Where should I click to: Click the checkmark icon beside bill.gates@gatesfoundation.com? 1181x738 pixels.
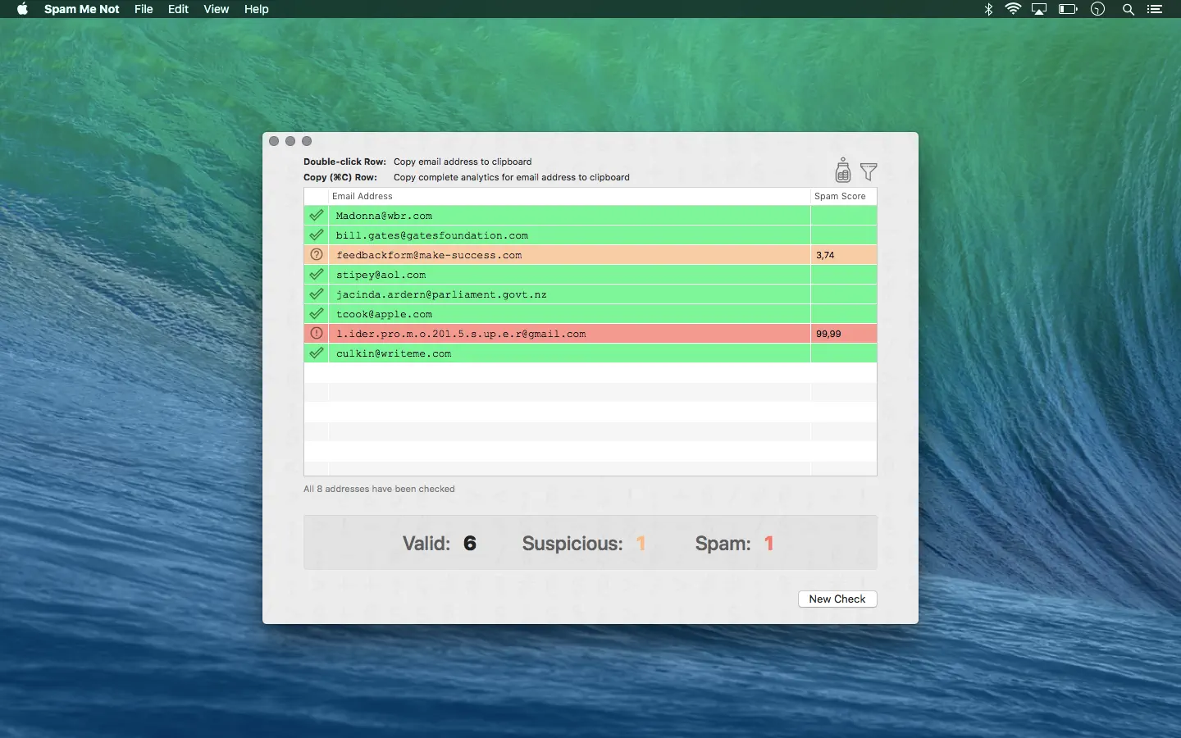click(x=316, y=235)
